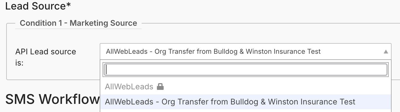Focus the dropdown search text box
The height and width of the screenshot is (112, 400).
click(246, 70)
